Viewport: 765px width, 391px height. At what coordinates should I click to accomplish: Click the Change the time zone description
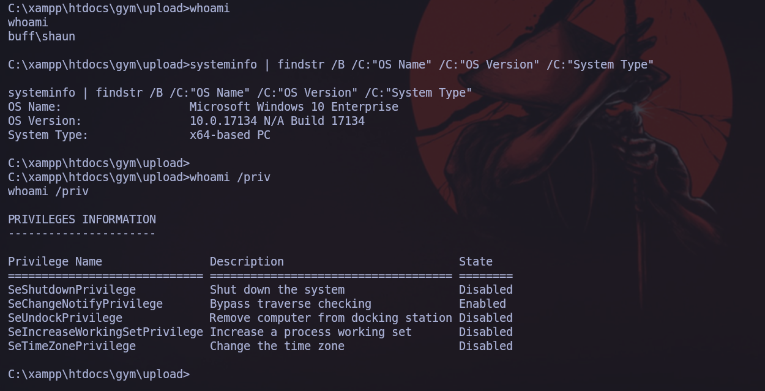277,346
